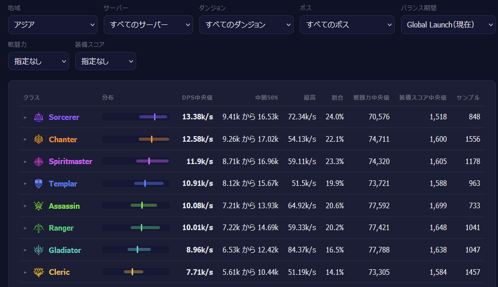Click the Assassin class icon
Screen dimensions: 498x287
pos(39,206)
